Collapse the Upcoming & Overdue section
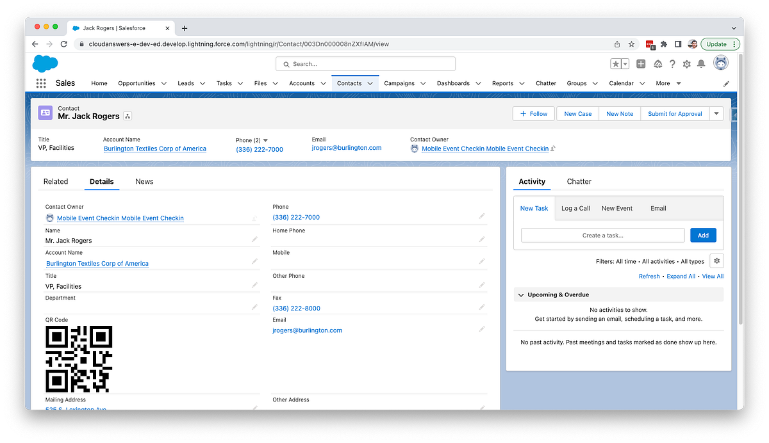769x443 pixels. [x=521, y=294]
